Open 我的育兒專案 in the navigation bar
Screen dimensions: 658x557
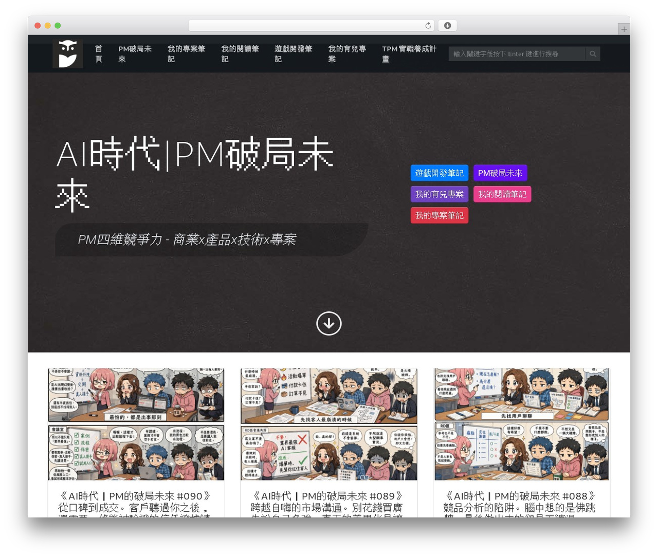click(347, 54)
